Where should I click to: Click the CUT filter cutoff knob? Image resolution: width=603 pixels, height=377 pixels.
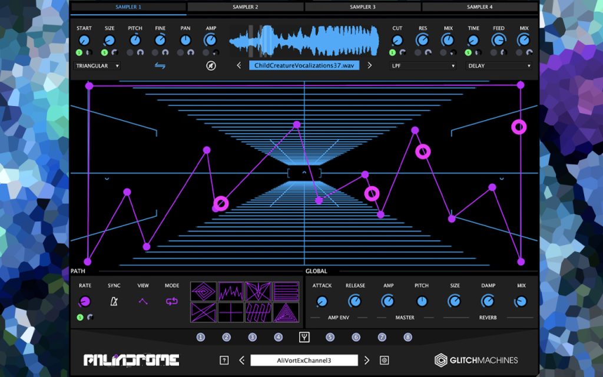[397, 40]
